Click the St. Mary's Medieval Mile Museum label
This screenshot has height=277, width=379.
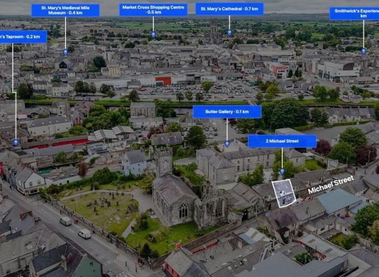[x=65, y=10]
